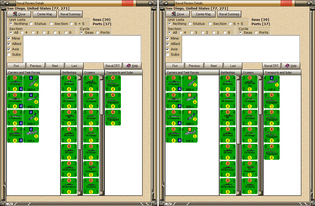Select BB Mississippi counter in left window
Viewport: 315px width, 206px height.
(69, 169)
